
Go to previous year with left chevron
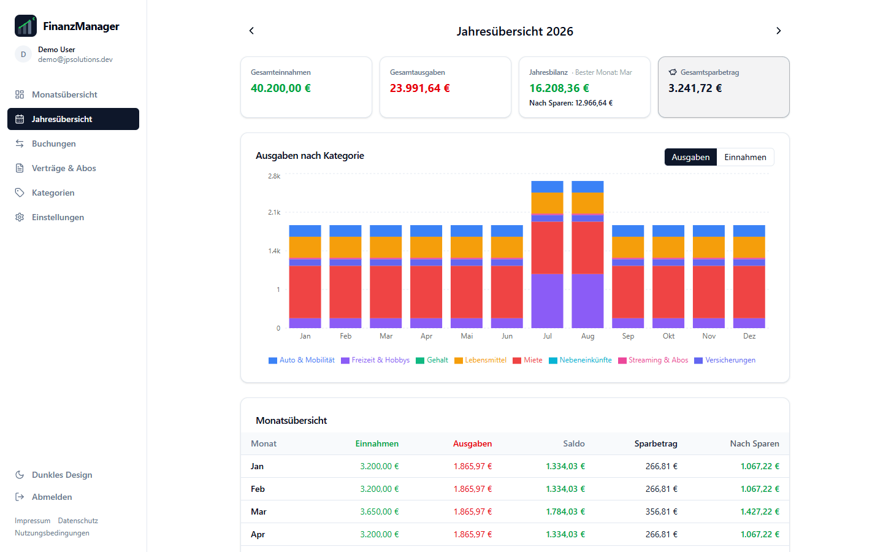(251, 31)
